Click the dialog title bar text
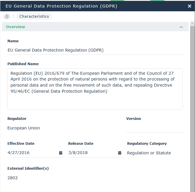Viewport: 195px width, 192px height. pos(61,6)
